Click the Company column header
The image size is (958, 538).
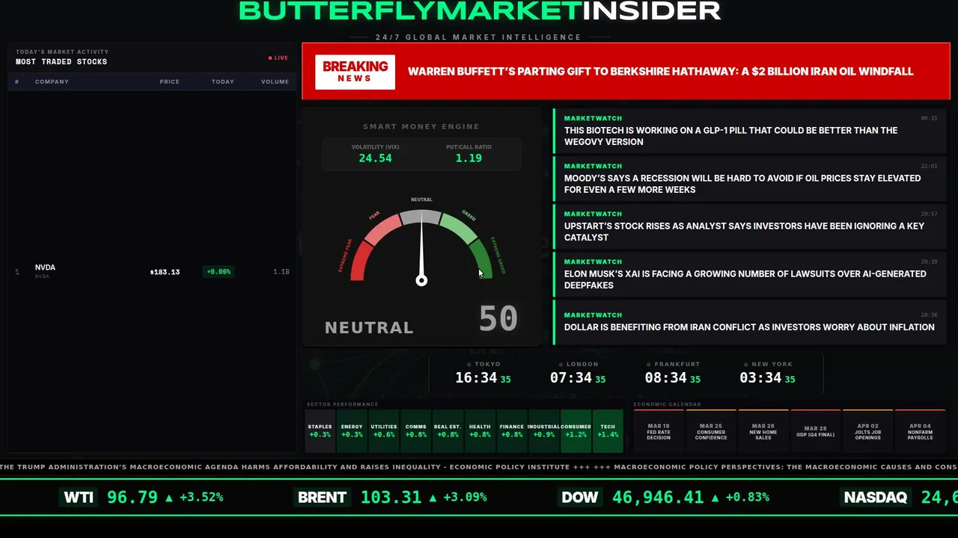[x=52, y=81]
